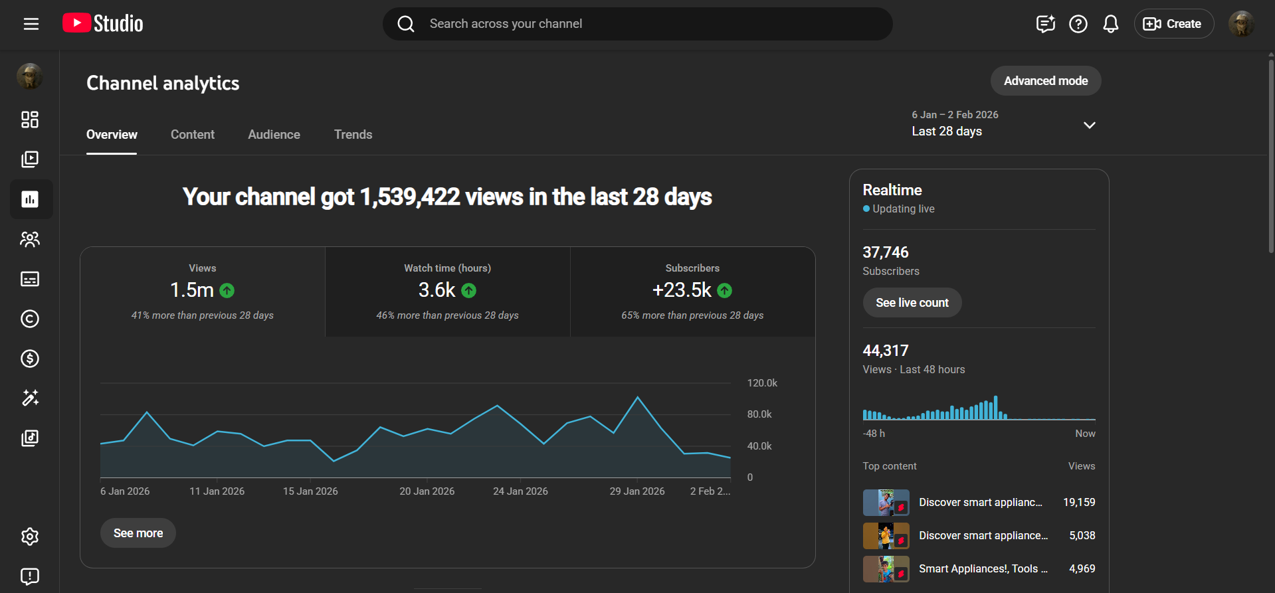The width and height of the screenshot is (1275, 593).
Task: Click the See live count button
Action: (912, 303)
